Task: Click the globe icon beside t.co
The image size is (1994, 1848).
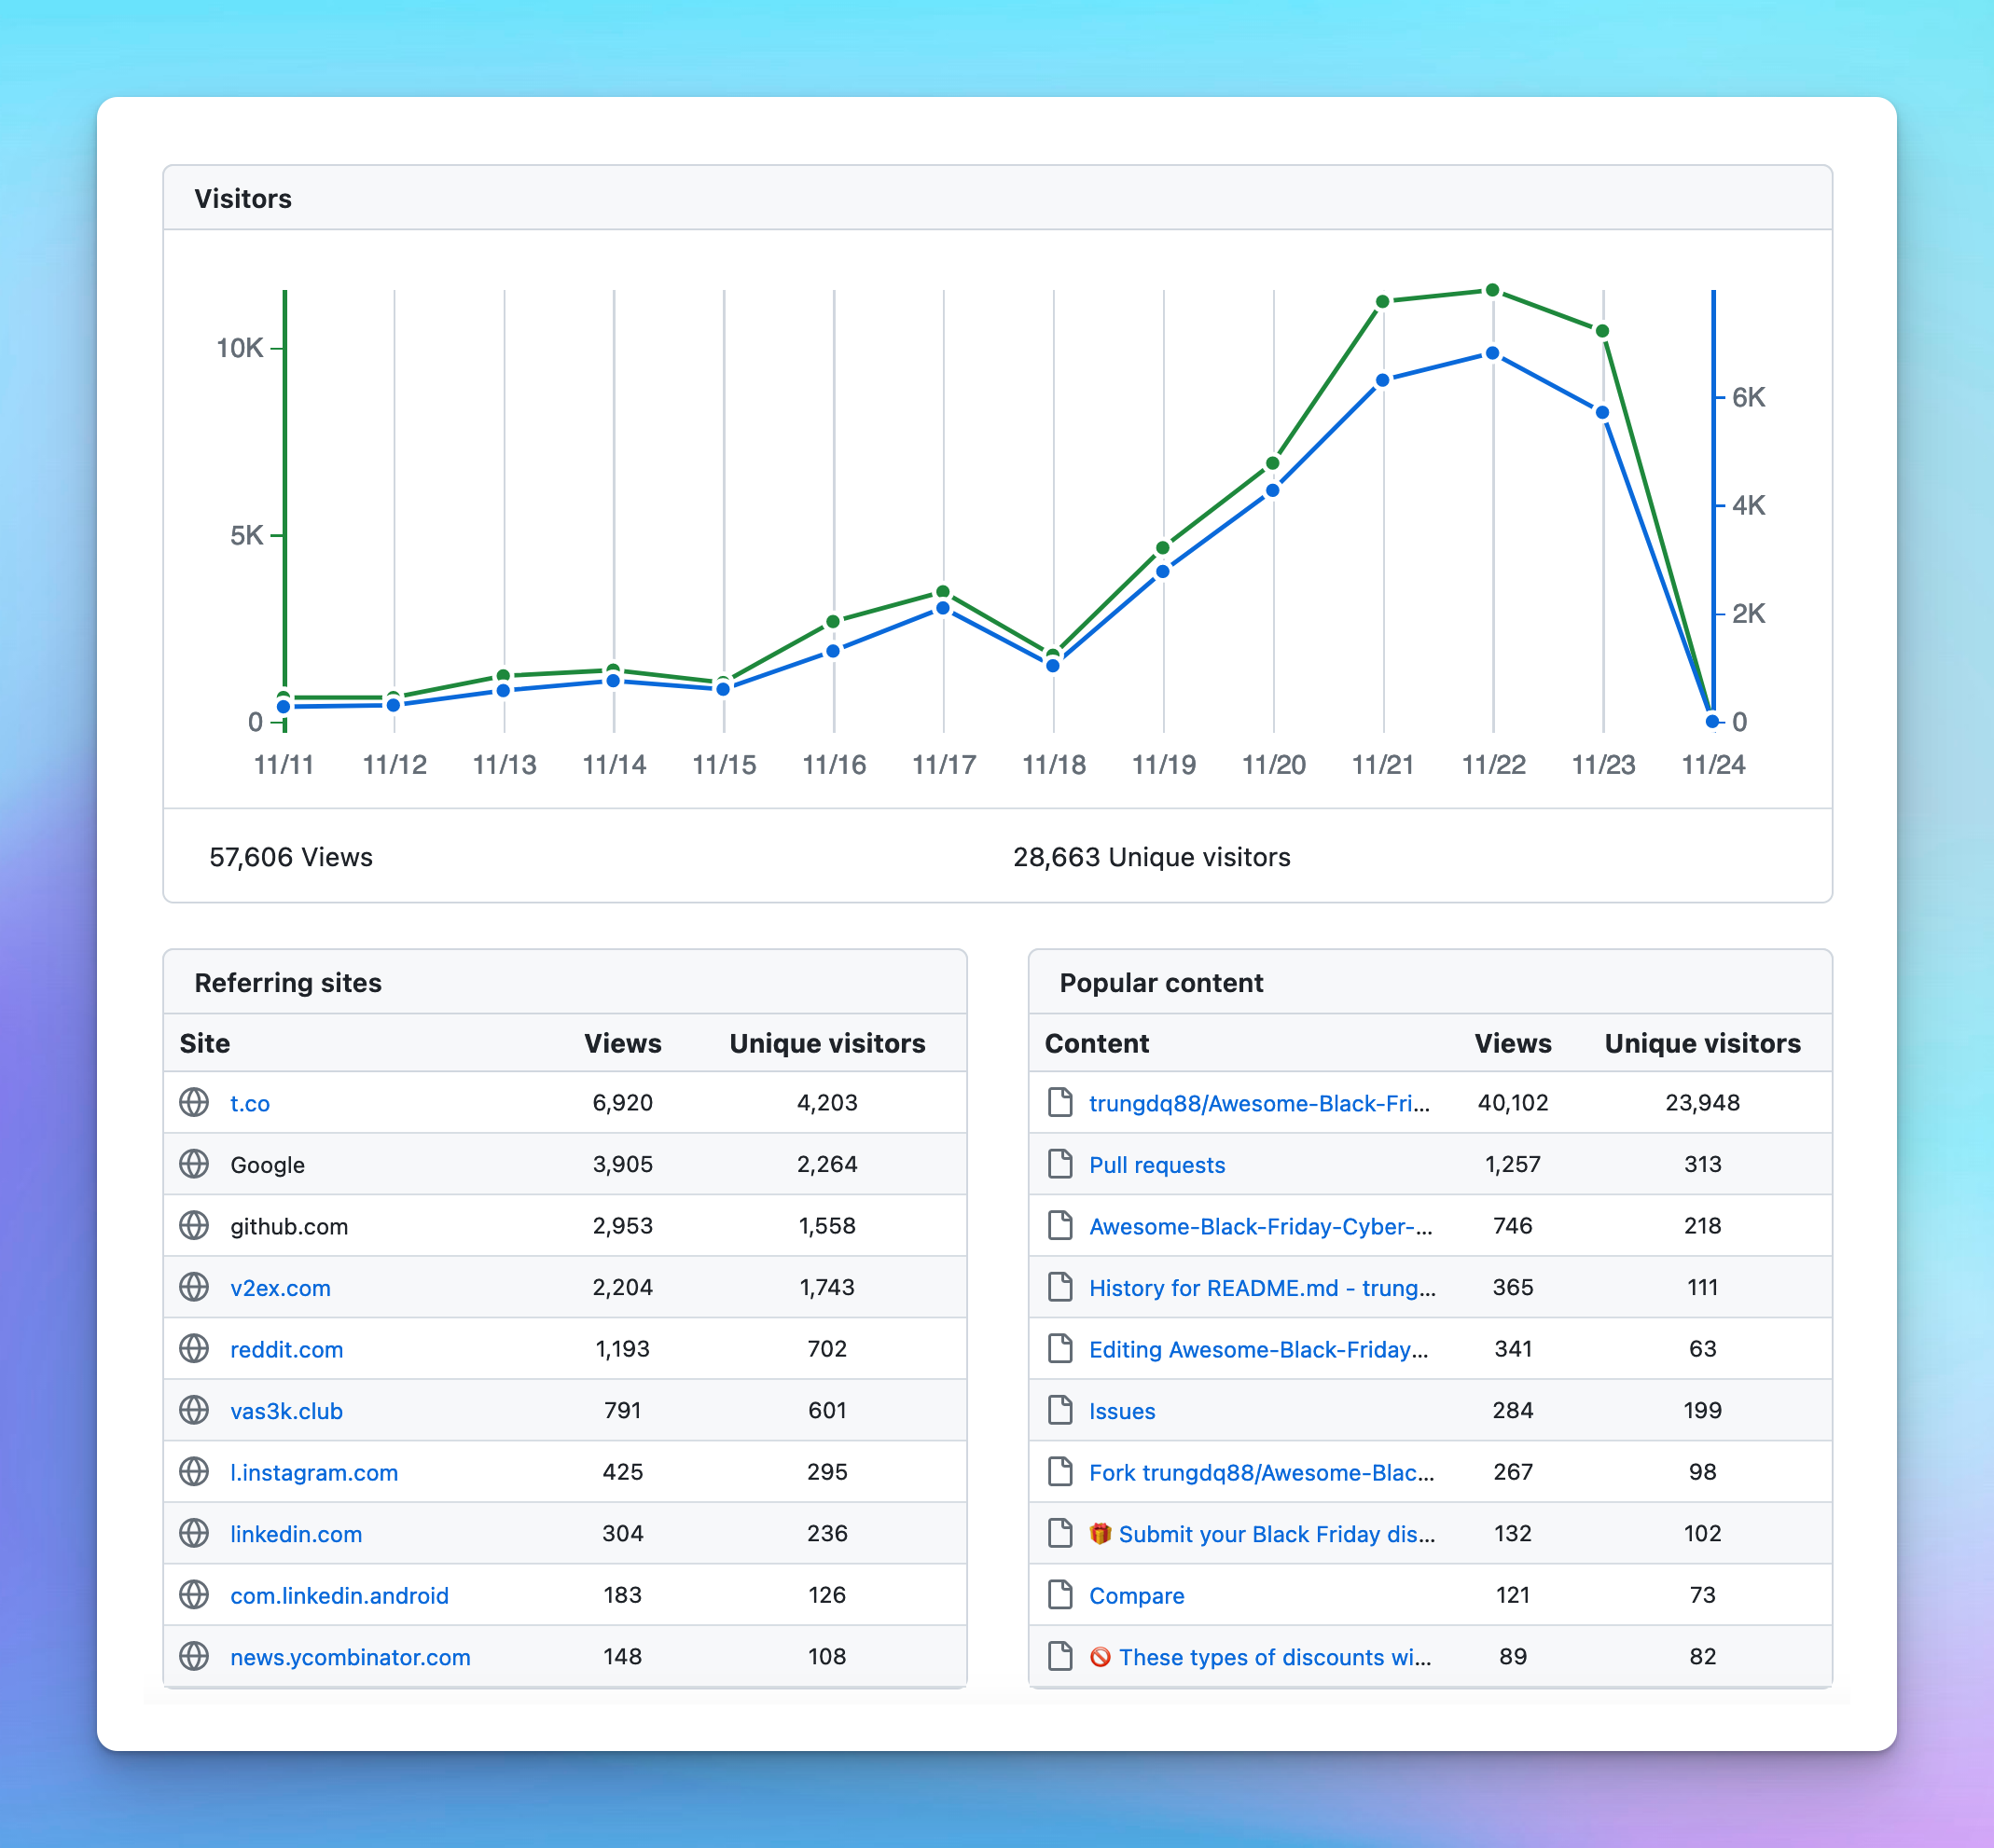Action: [193, 1103]
